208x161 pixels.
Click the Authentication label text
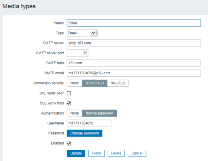click(52, 113)
